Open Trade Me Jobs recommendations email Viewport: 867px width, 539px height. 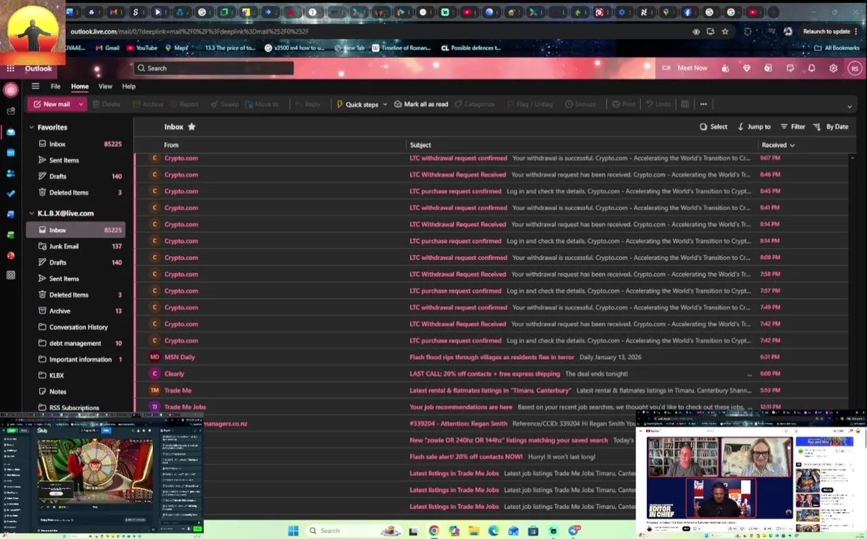coord(492,407)
